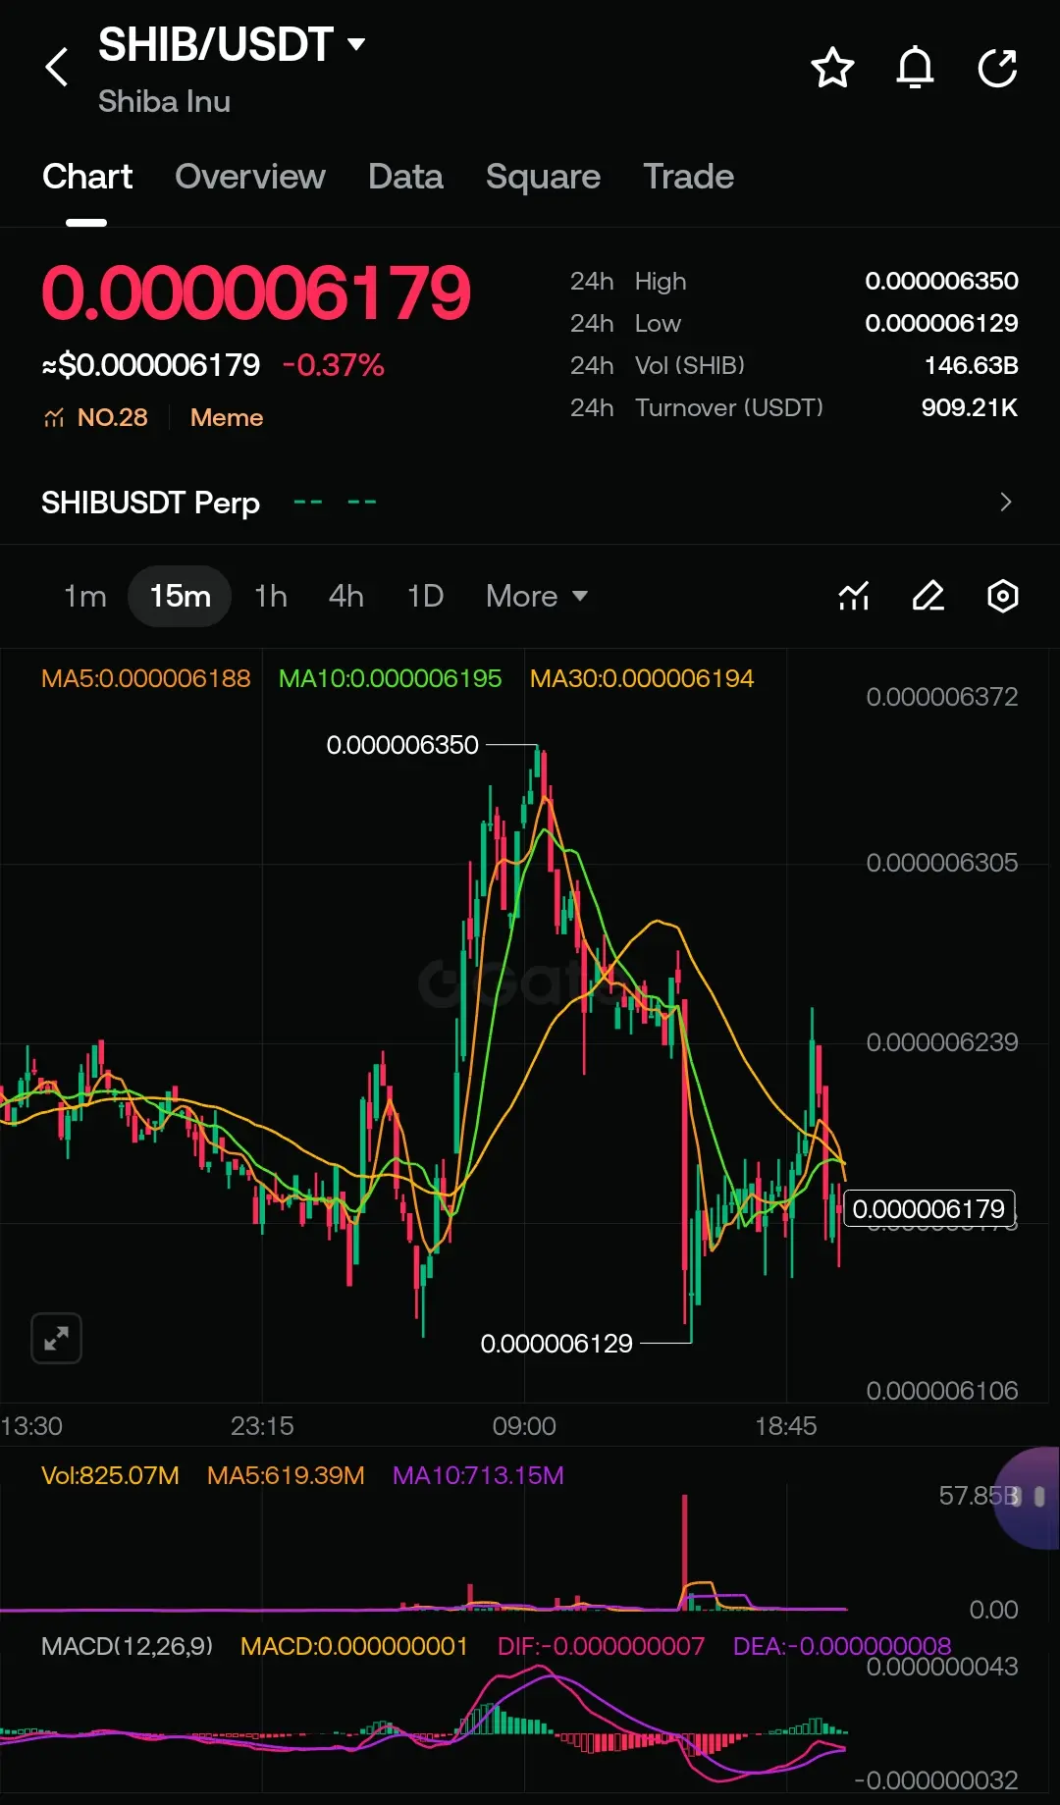
Task: Open chart indicators icon in toolbar
Action: tap(854, 596)
